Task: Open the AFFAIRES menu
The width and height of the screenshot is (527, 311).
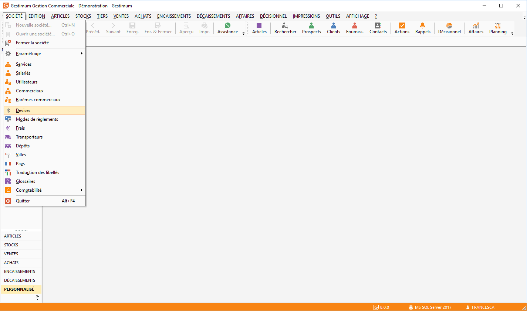Action: pos(245,16)
